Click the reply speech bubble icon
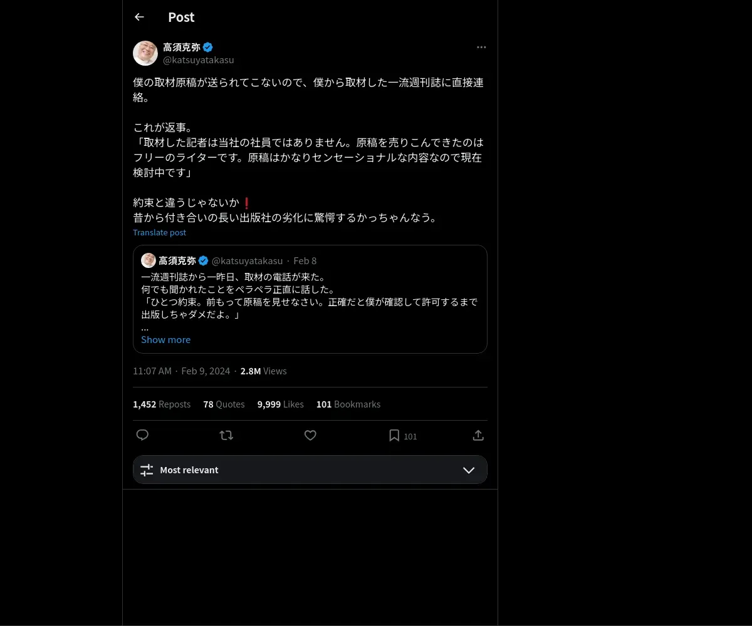The height and width of the screenshot is (626, 752). [x=142, y=435]
